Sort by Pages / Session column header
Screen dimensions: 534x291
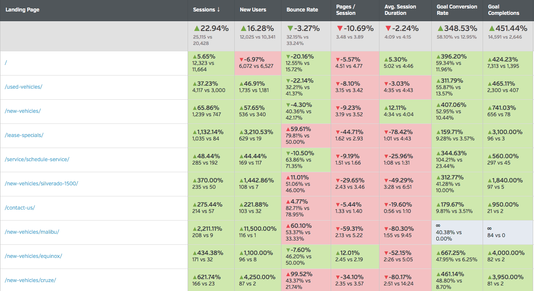346,10
